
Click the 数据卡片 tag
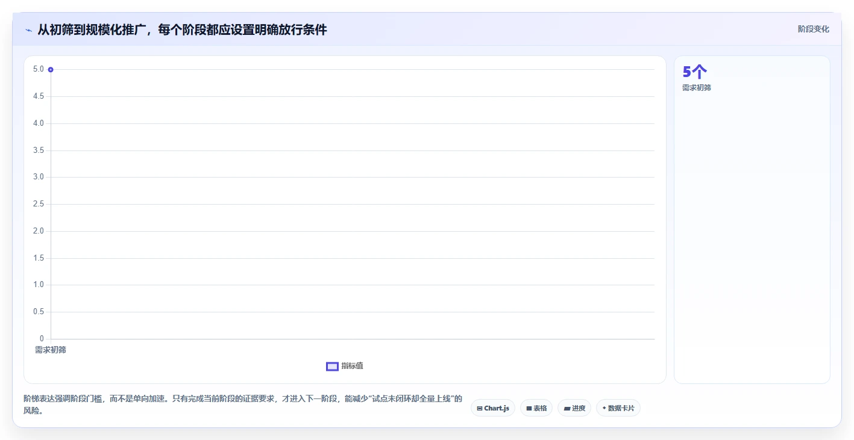coord(618,408)
